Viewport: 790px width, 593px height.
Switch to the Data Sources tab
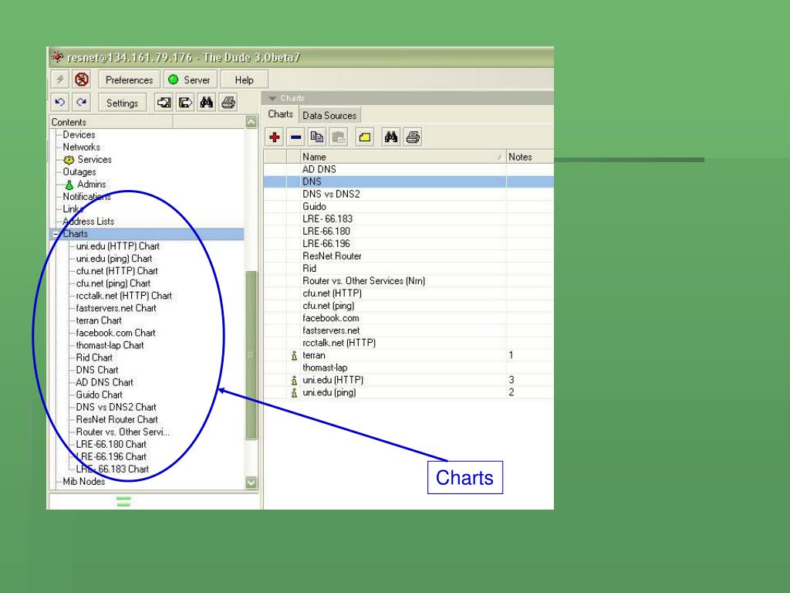pos(329,116)
